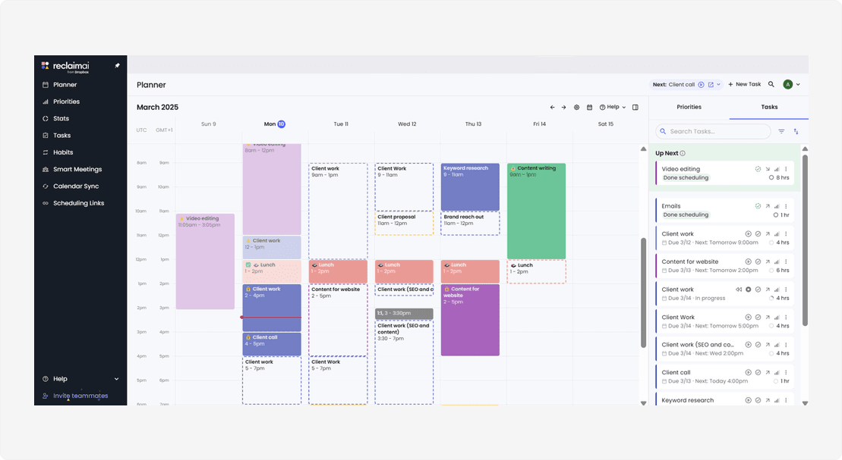Jump to today target icon
The width and height of the screenshot is (842, 460).
point(577,107)
